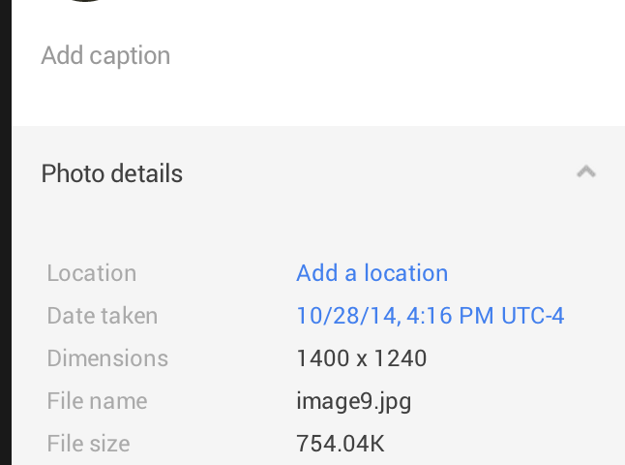The width and height of the screenshot is (625, 465).
Task: Open the Add a location link
Action: pyautogui.click(x=372, y=273)
